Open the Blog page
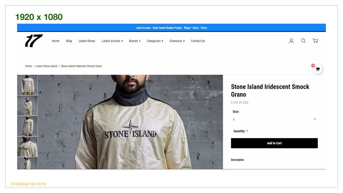Viewport: 343px width, 193px height. [x=69, y=41]
